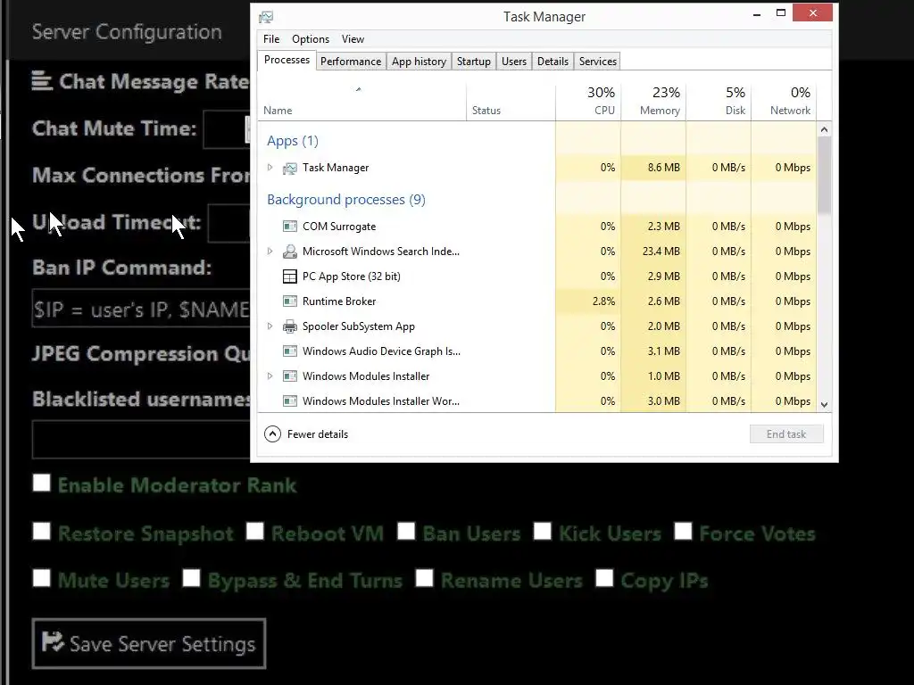Click the process list scrollbar thumb

[x=824, y=176]
